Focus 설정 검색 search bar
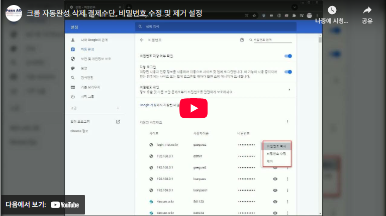 [x=216, y=27]
